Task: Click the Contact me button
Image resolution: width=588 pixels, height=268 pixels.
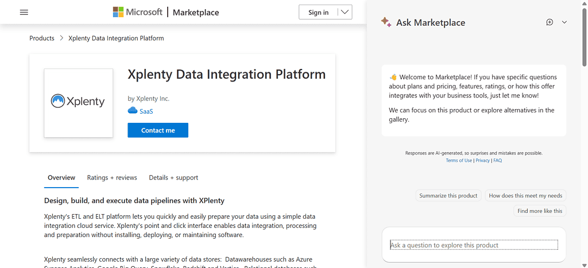Action: pyautogui.click(x=158, y=130)
